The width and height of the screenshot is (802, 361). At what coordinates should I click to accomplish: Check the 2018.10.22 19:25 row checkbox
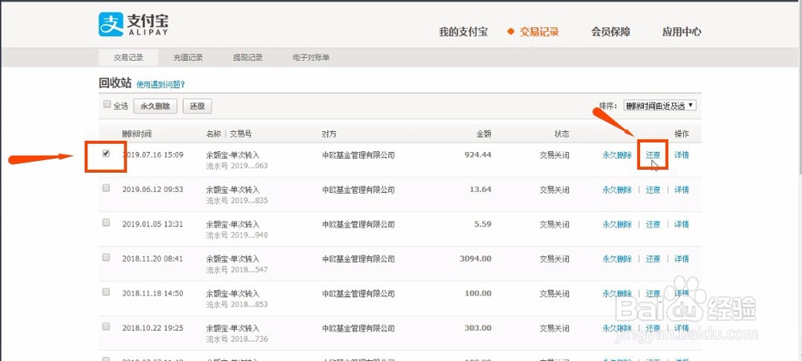point(107,327)
